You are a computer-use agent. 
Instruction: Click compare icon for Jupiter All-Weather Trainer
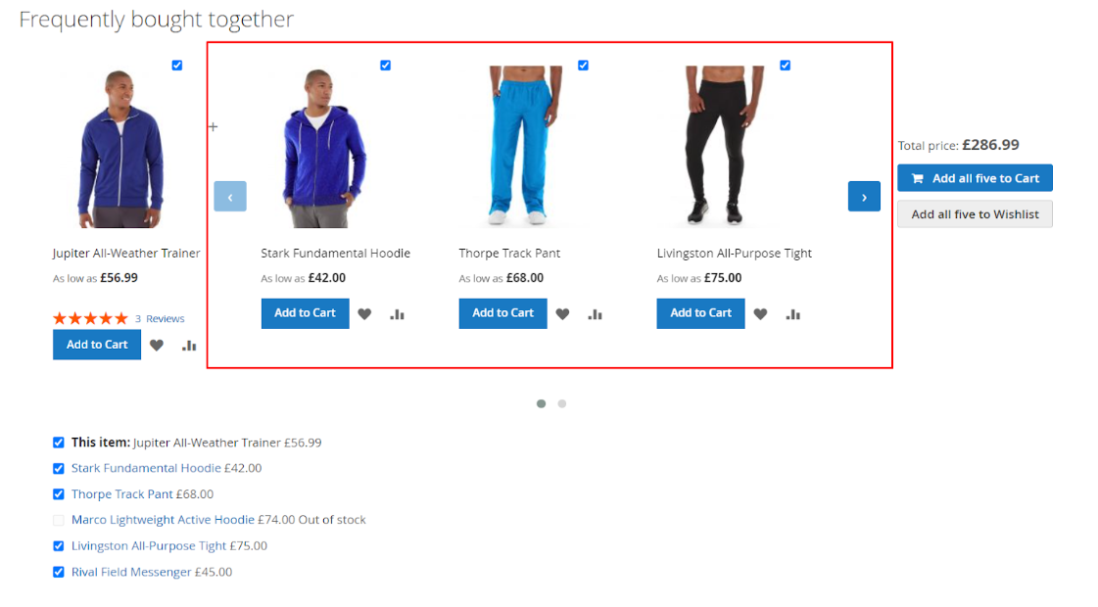(189, 346)
